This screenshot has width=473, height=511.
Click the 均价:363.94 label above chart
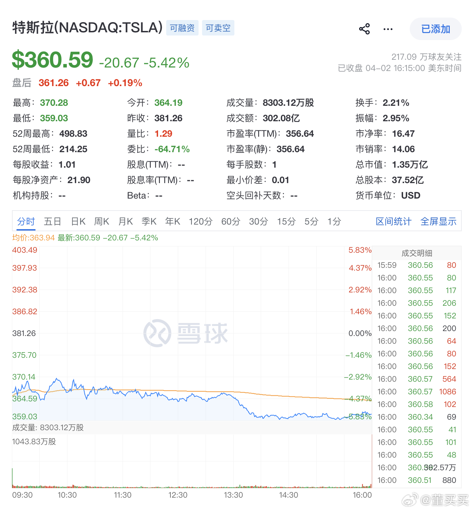33,238
